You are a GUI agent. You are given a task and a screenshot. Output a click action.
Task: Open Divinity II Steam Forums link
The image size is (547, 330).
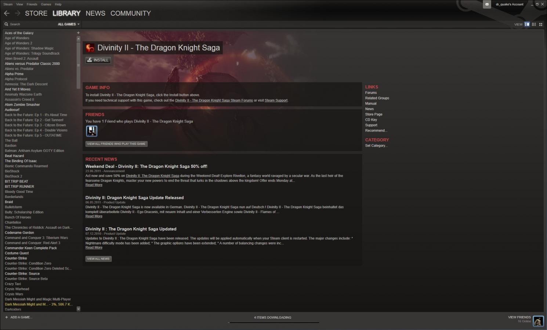[214, 100]
